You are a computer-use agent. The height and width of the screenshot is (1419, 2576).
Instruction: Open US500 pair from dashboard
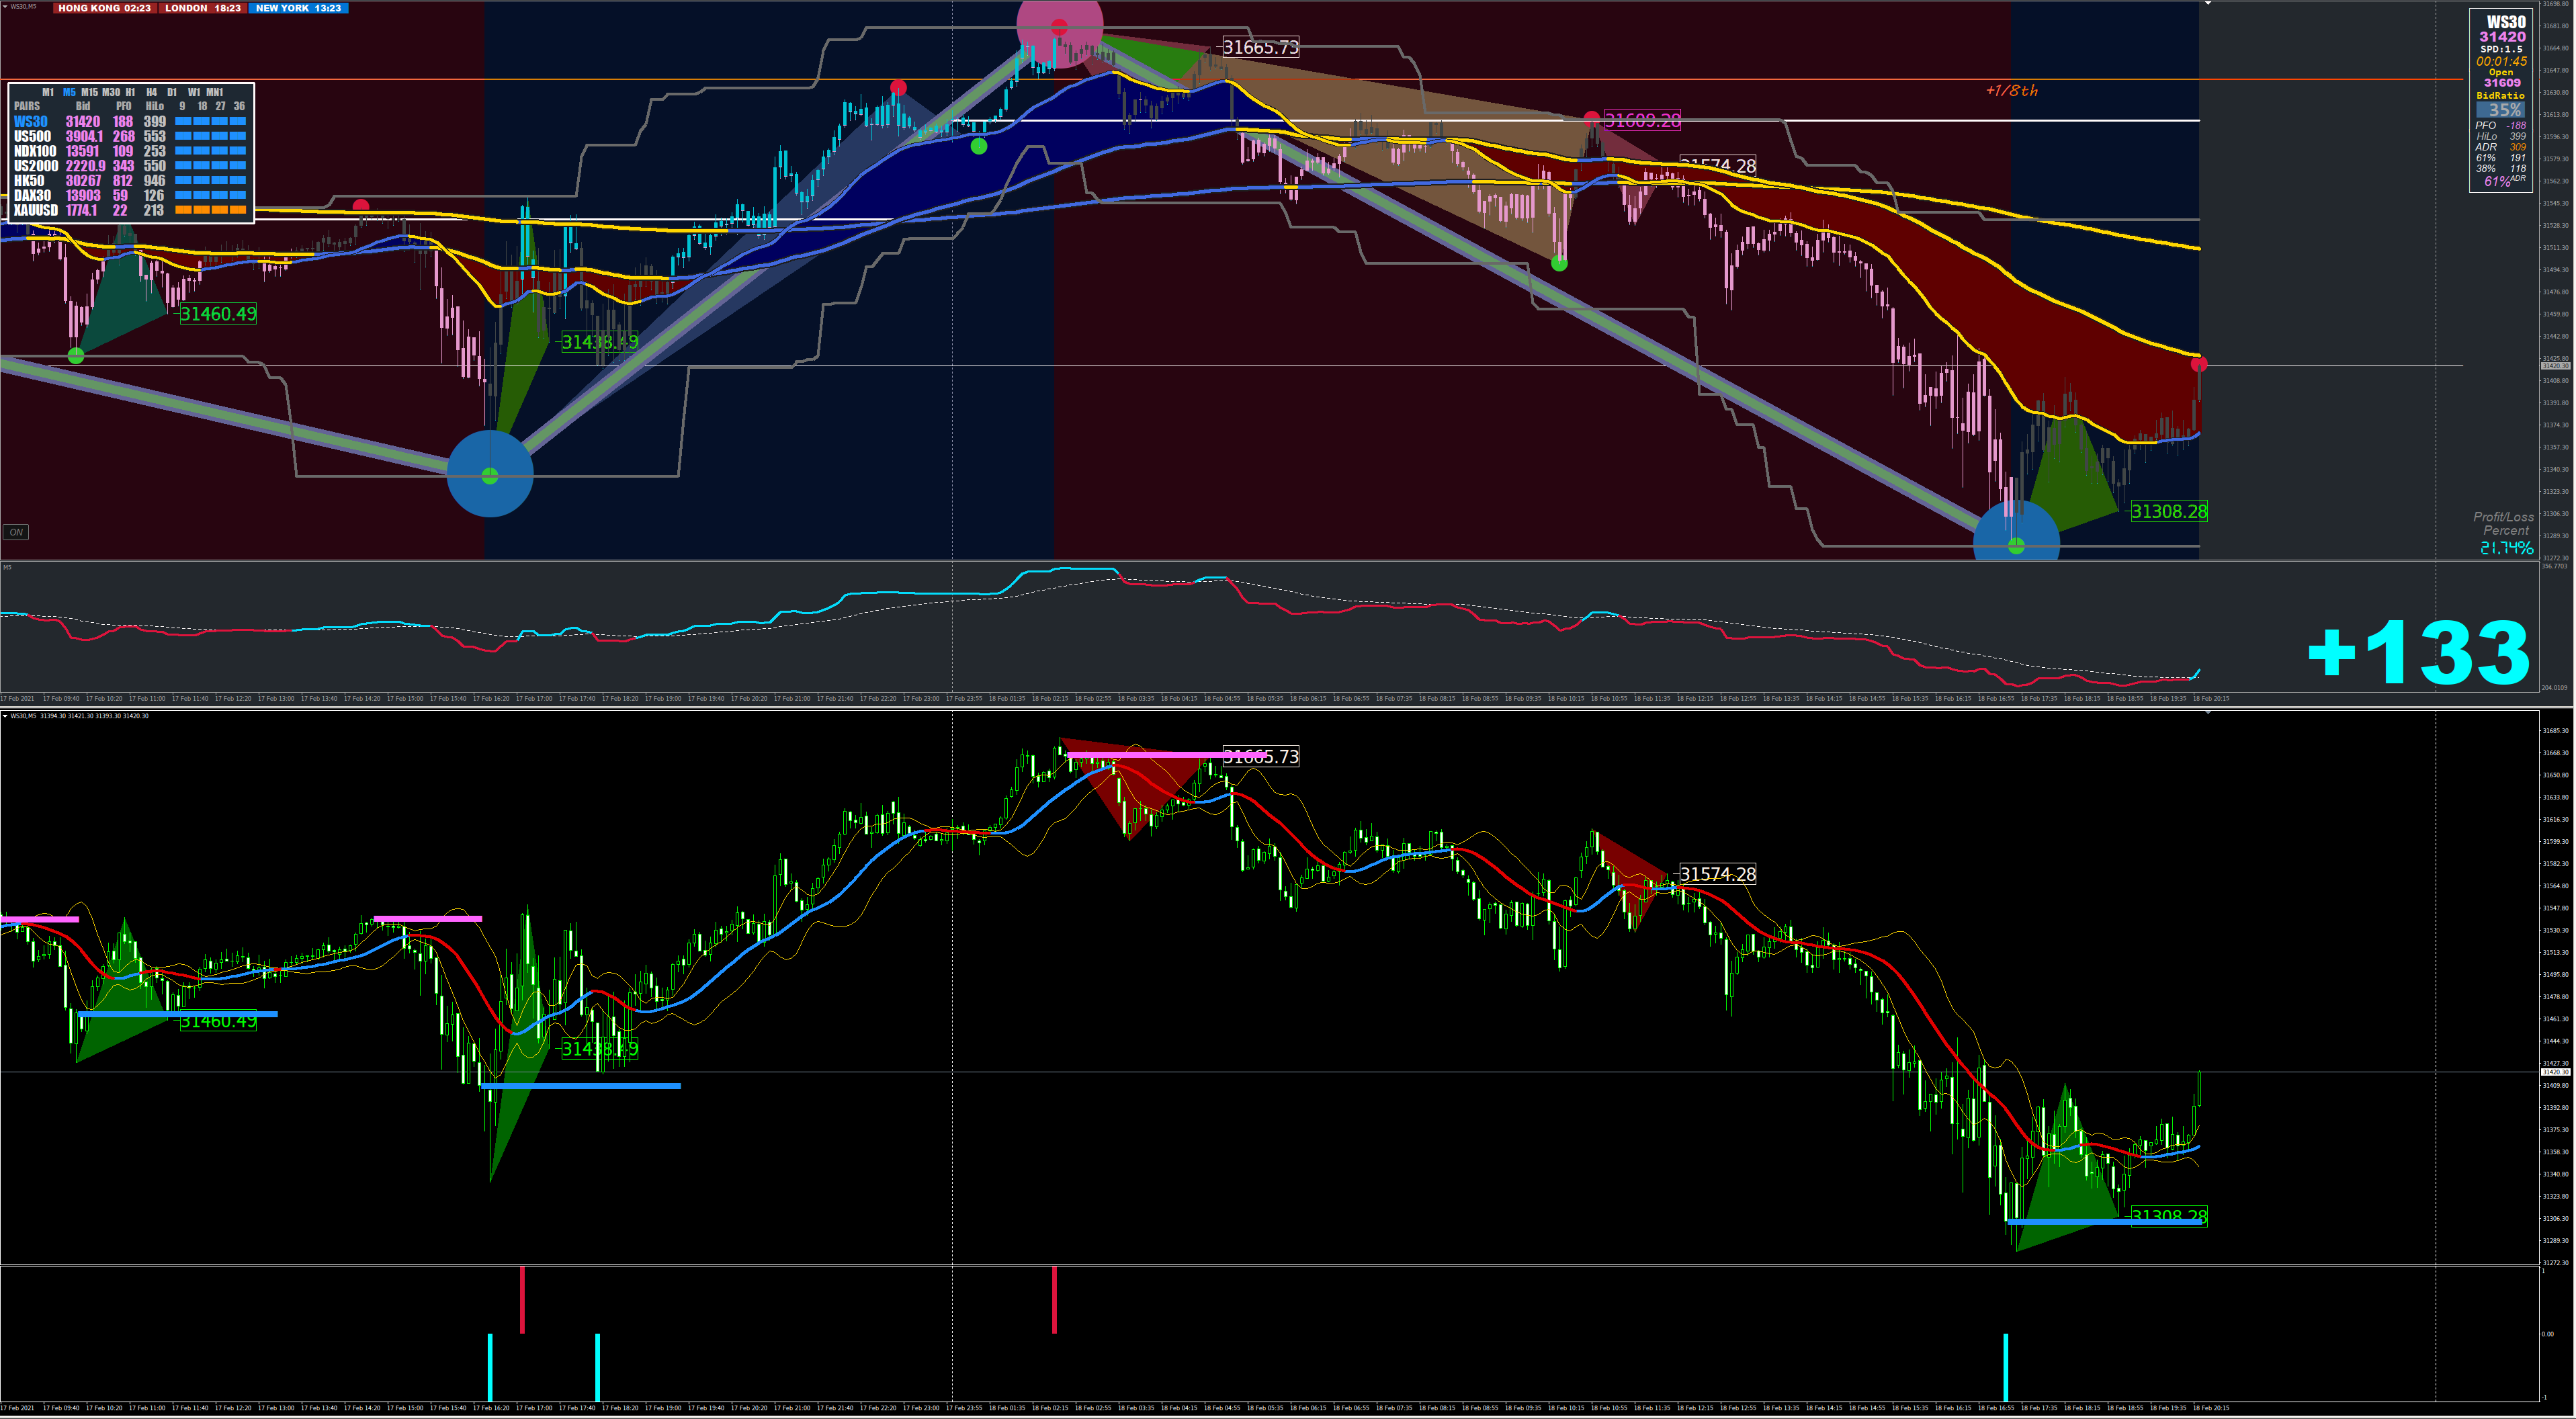click(32, 137)
